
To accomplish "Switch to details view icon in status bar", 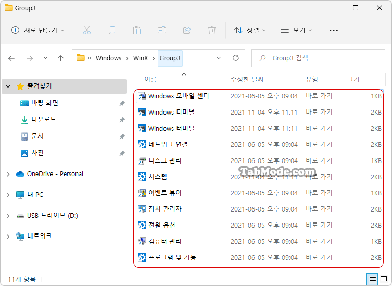I will (372, 279).
